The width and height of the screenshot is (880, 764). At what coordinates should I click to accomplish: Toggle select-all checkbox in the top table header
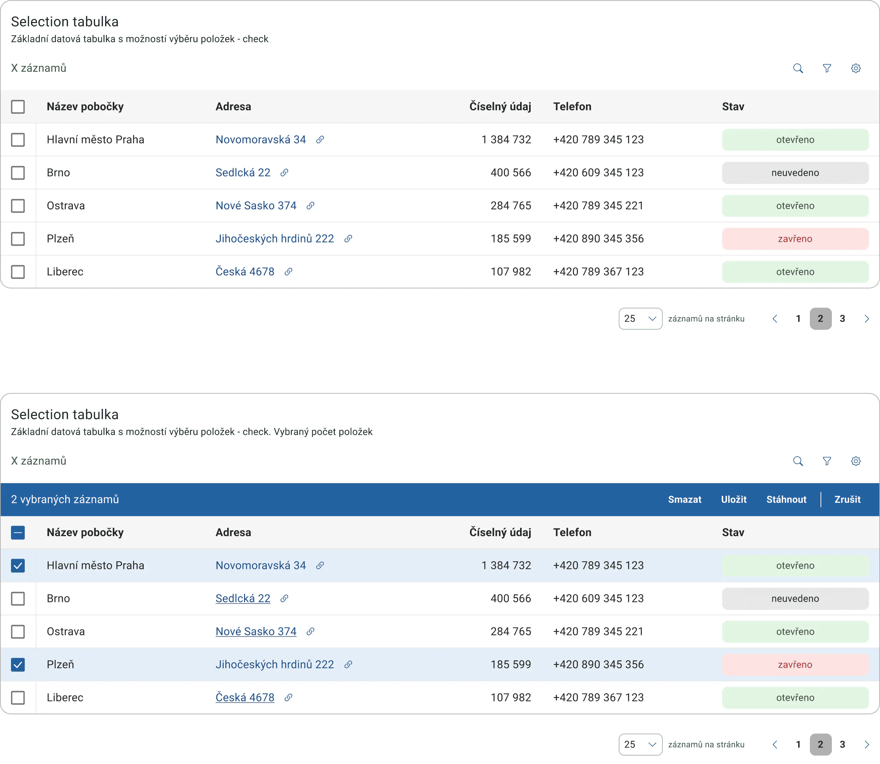coord(18,107)
